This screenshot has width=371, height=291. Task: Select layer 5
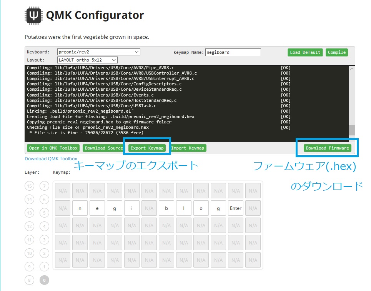coord(44,213)
